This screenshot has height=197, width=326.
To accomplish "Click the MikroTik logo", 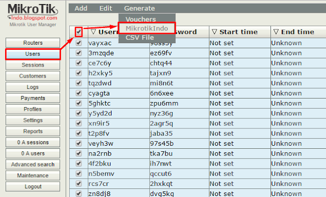I will [x=33, y=12].
